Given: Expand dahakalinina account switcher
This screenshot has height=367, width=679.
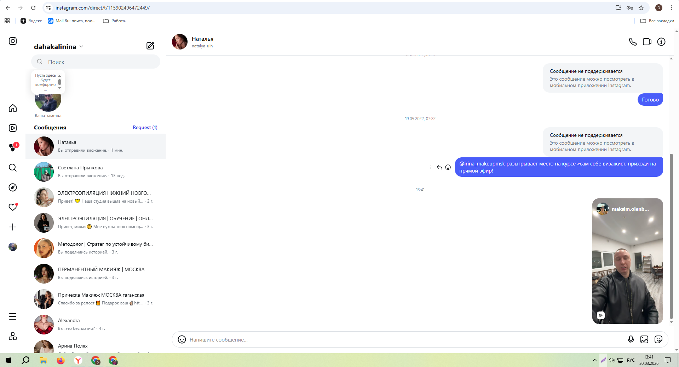Looking at the screenshot, I should (x=59, y=47).
